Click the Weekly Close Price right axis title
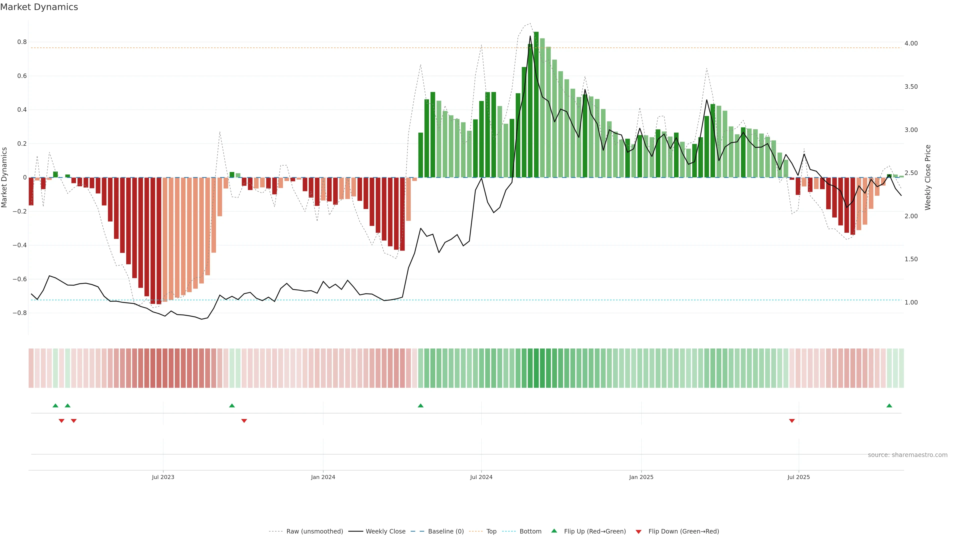This screenshot has height=540, width=960. coord(927,177)
